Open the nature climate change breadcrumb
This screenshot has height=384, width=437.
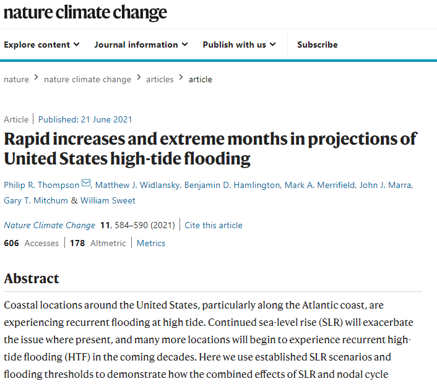87,79
